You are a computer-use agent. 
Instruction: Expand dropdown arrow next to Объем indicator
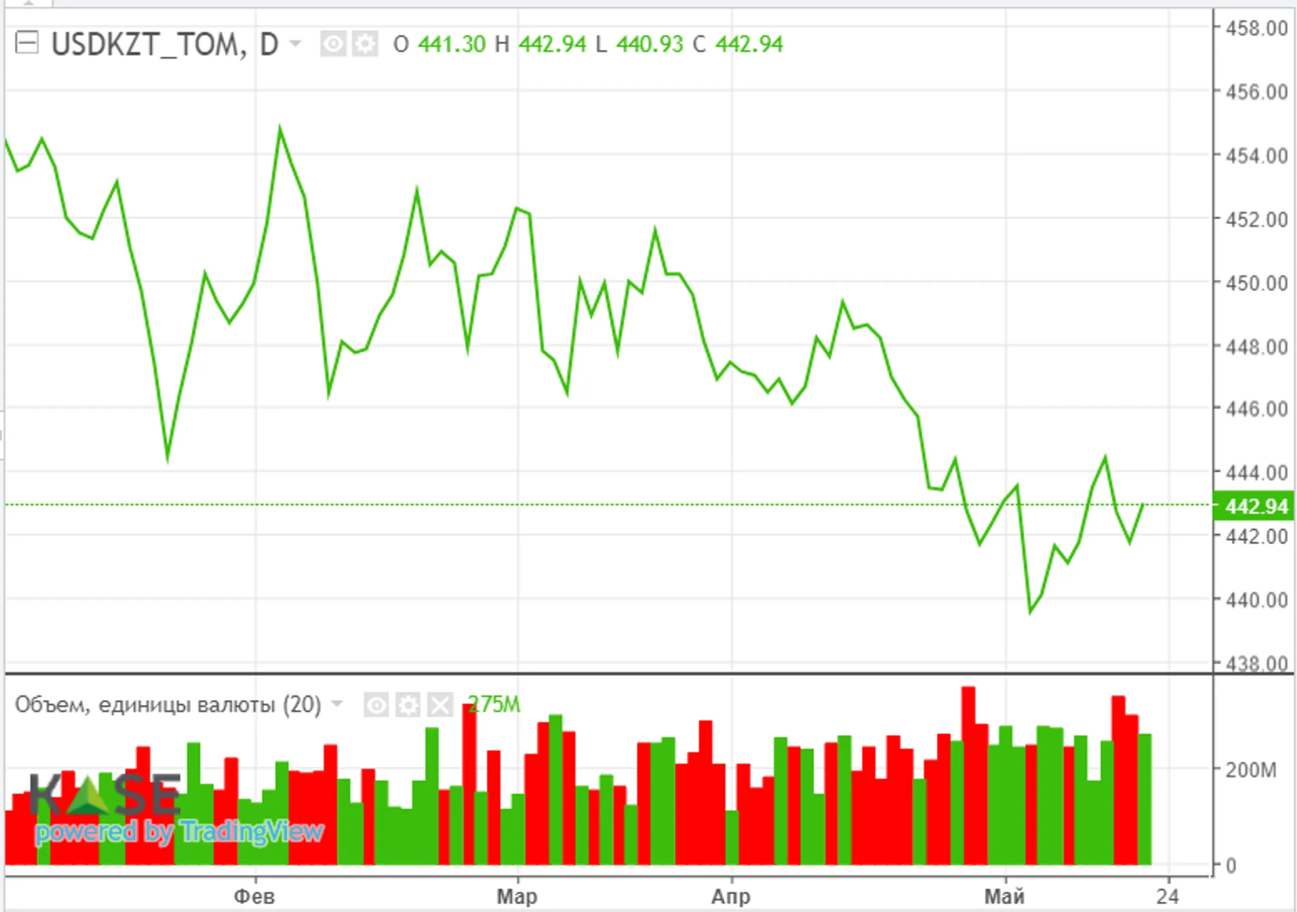(337, 704)
